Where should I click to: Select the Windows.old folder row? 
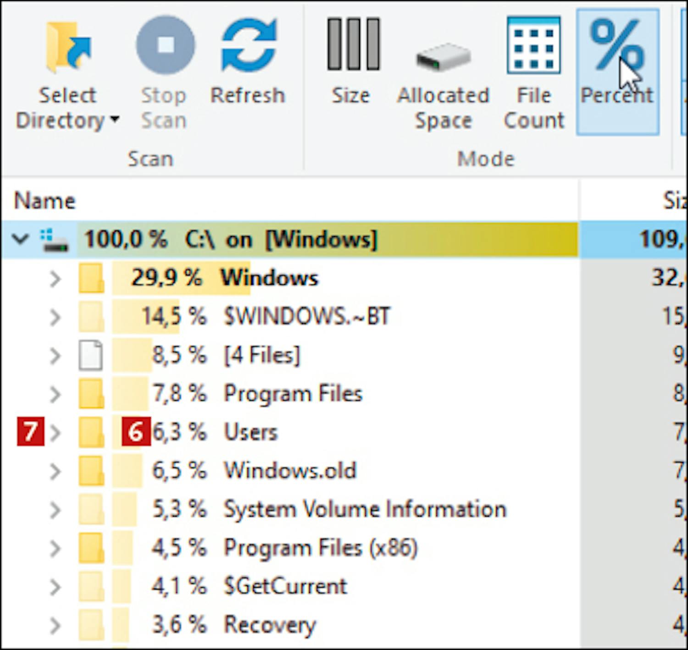click(290, 471)
